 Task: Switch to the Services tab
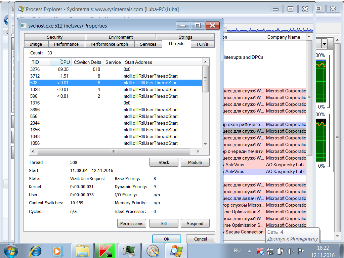click(148, 44)
